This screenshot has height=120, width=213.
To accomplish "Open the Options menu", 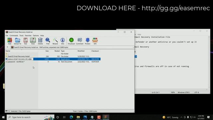I will point(36,36).
